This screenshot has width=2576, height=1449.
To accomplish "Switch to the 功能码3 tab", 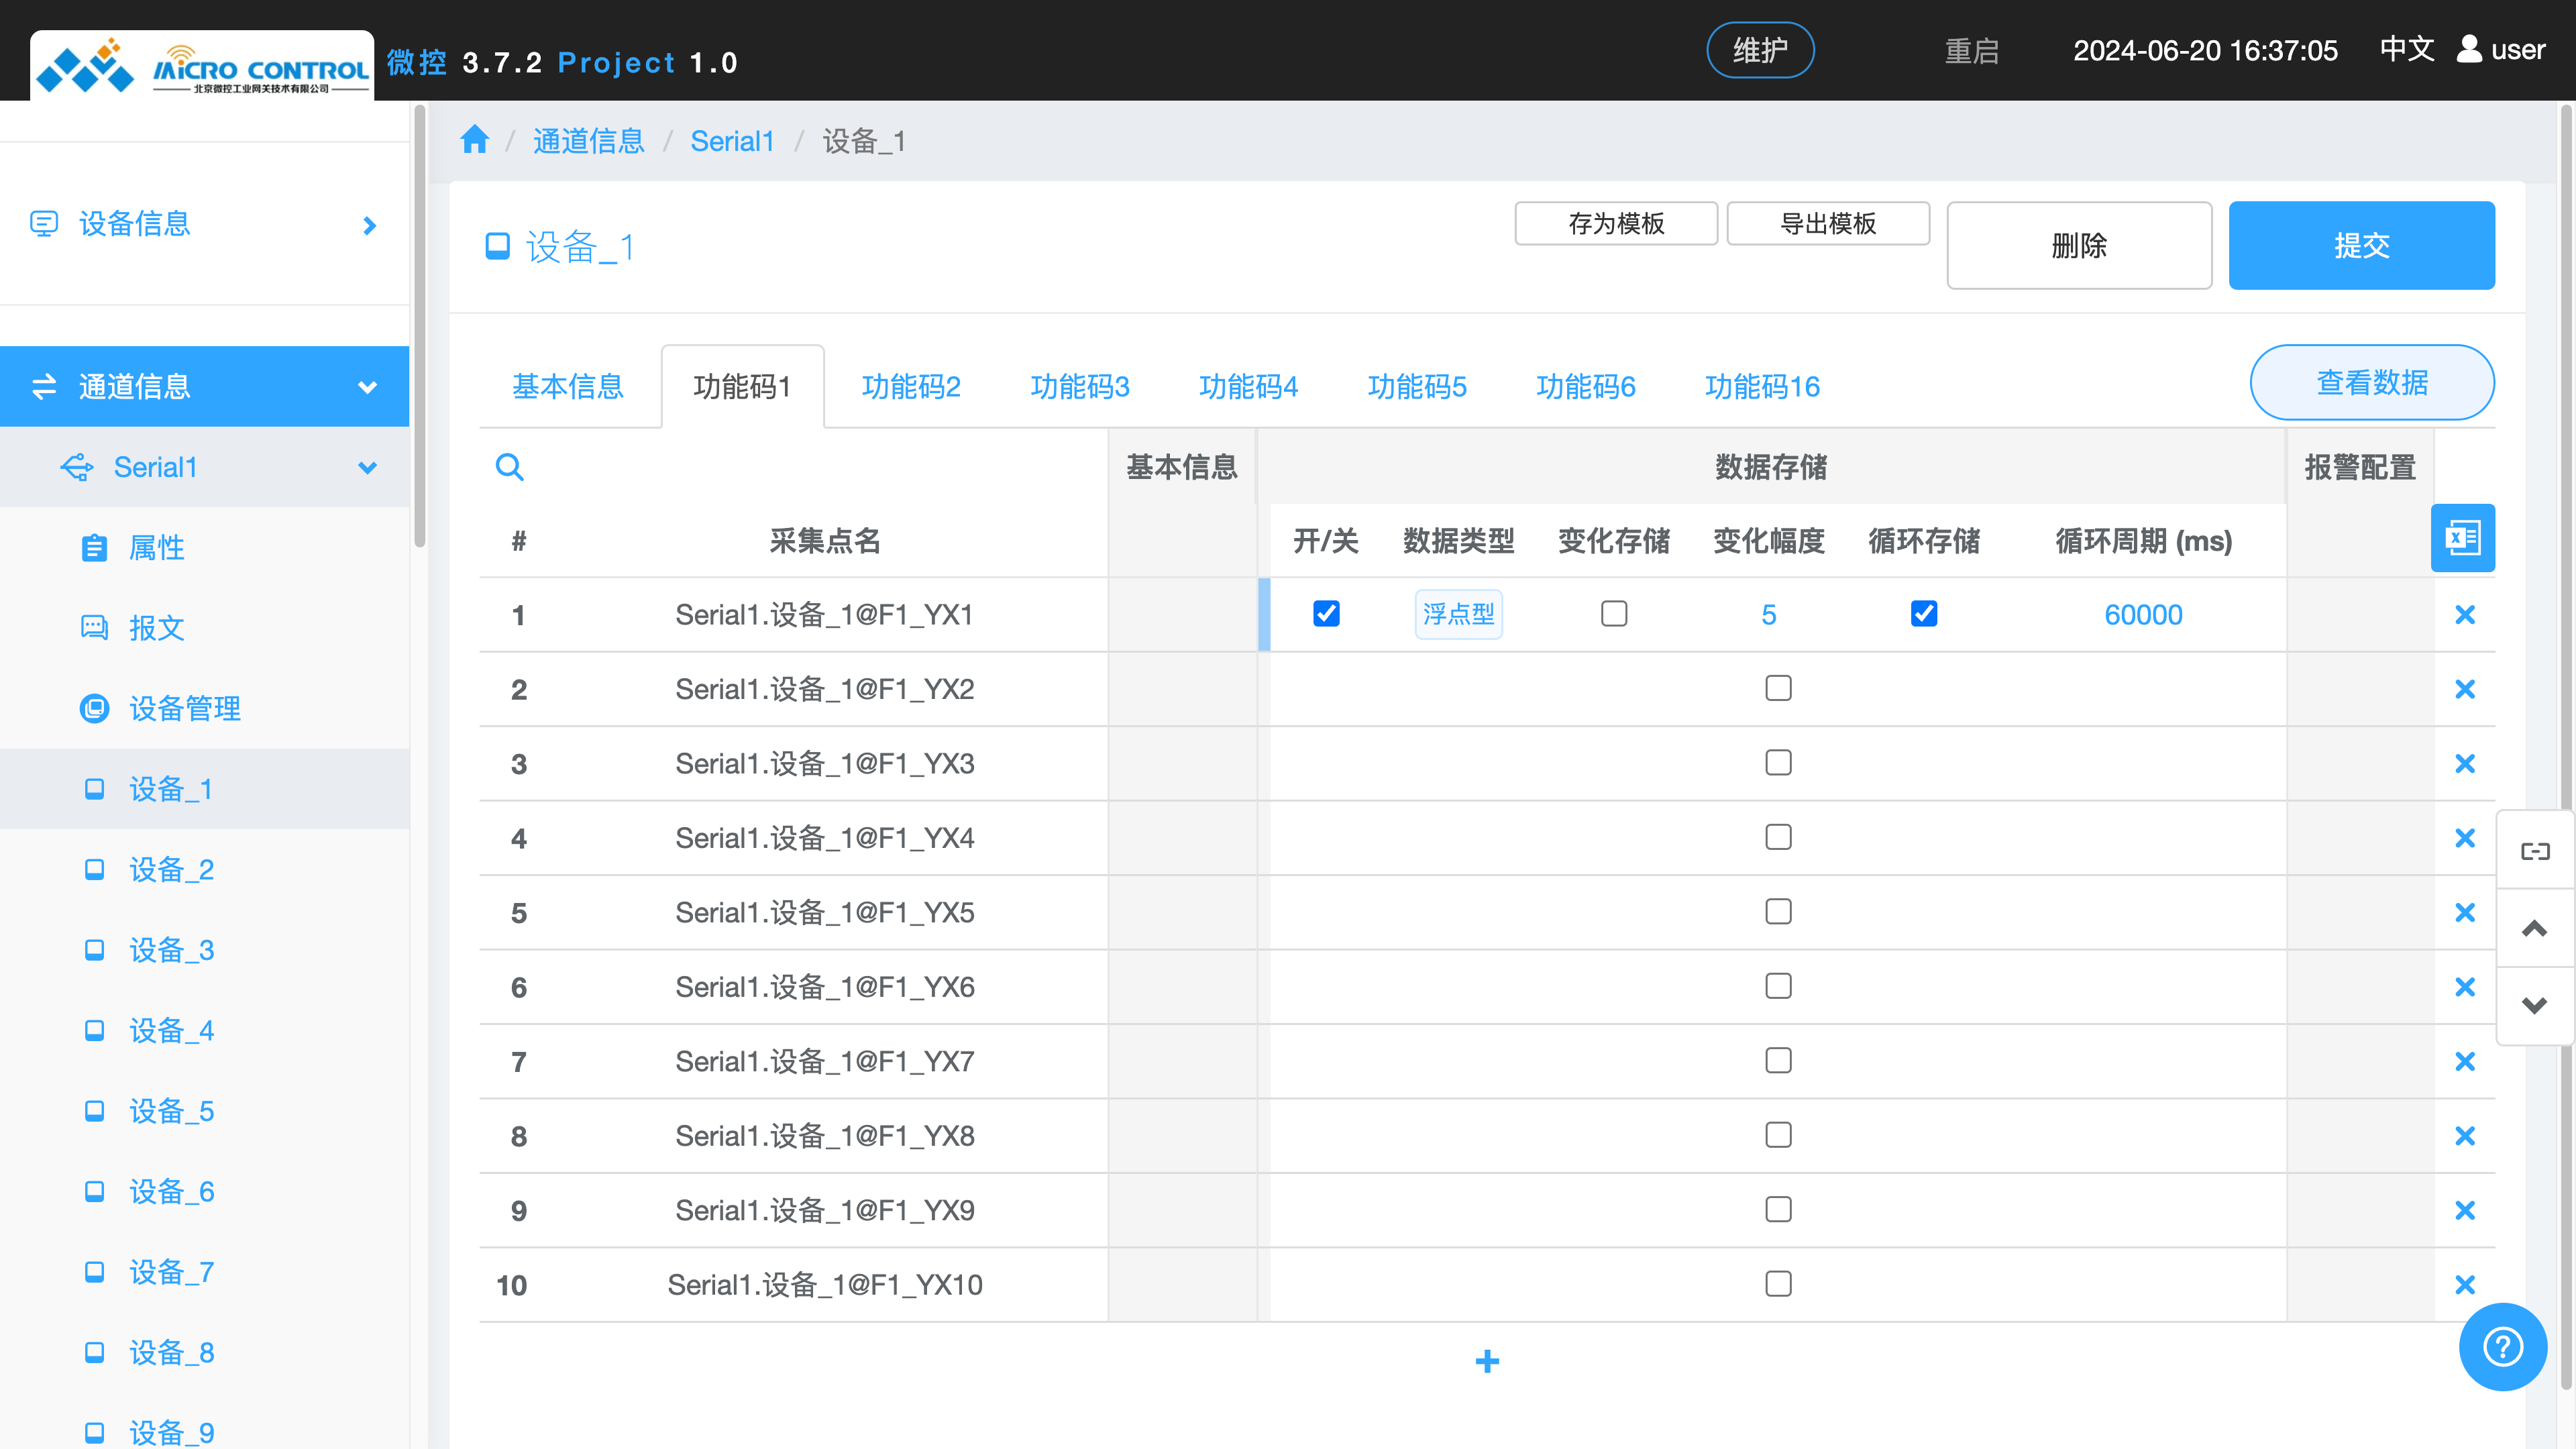I will [1079, 387].
